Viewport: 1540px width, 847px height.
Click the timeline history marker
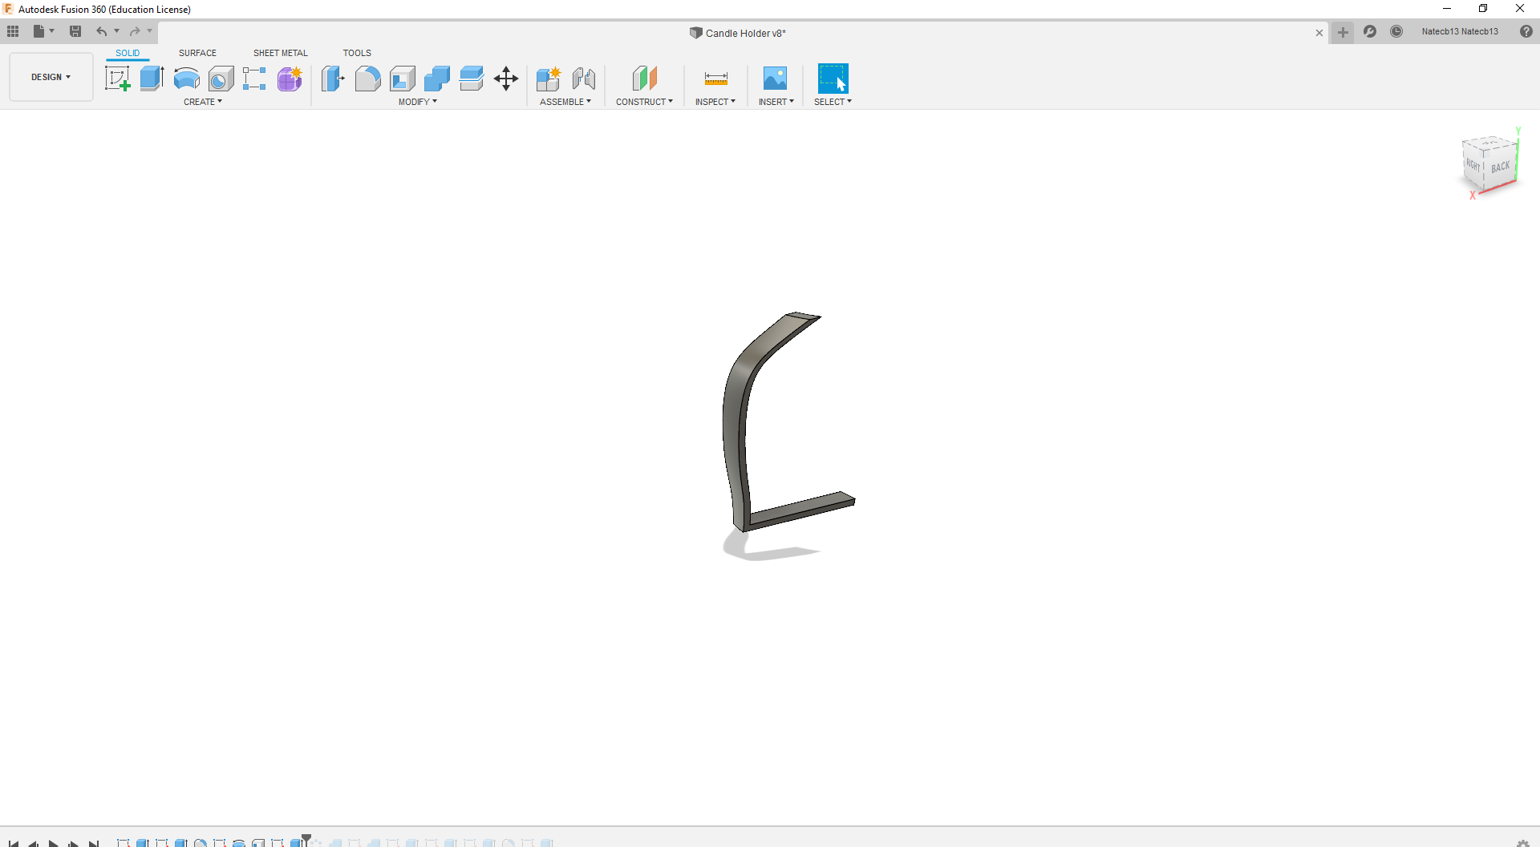pos(306,839)
